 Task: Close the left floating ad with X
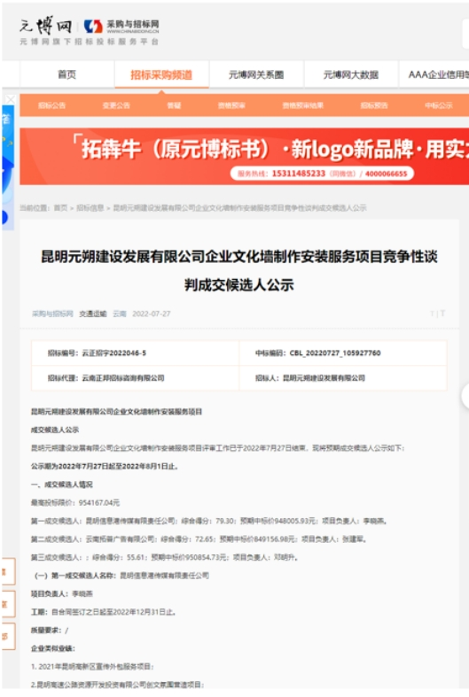[x=11, y=99]
